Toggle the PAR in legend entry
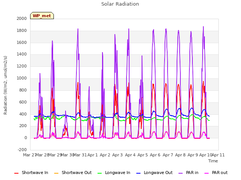This screenshot has width=241, height=180. pos(188,172)
